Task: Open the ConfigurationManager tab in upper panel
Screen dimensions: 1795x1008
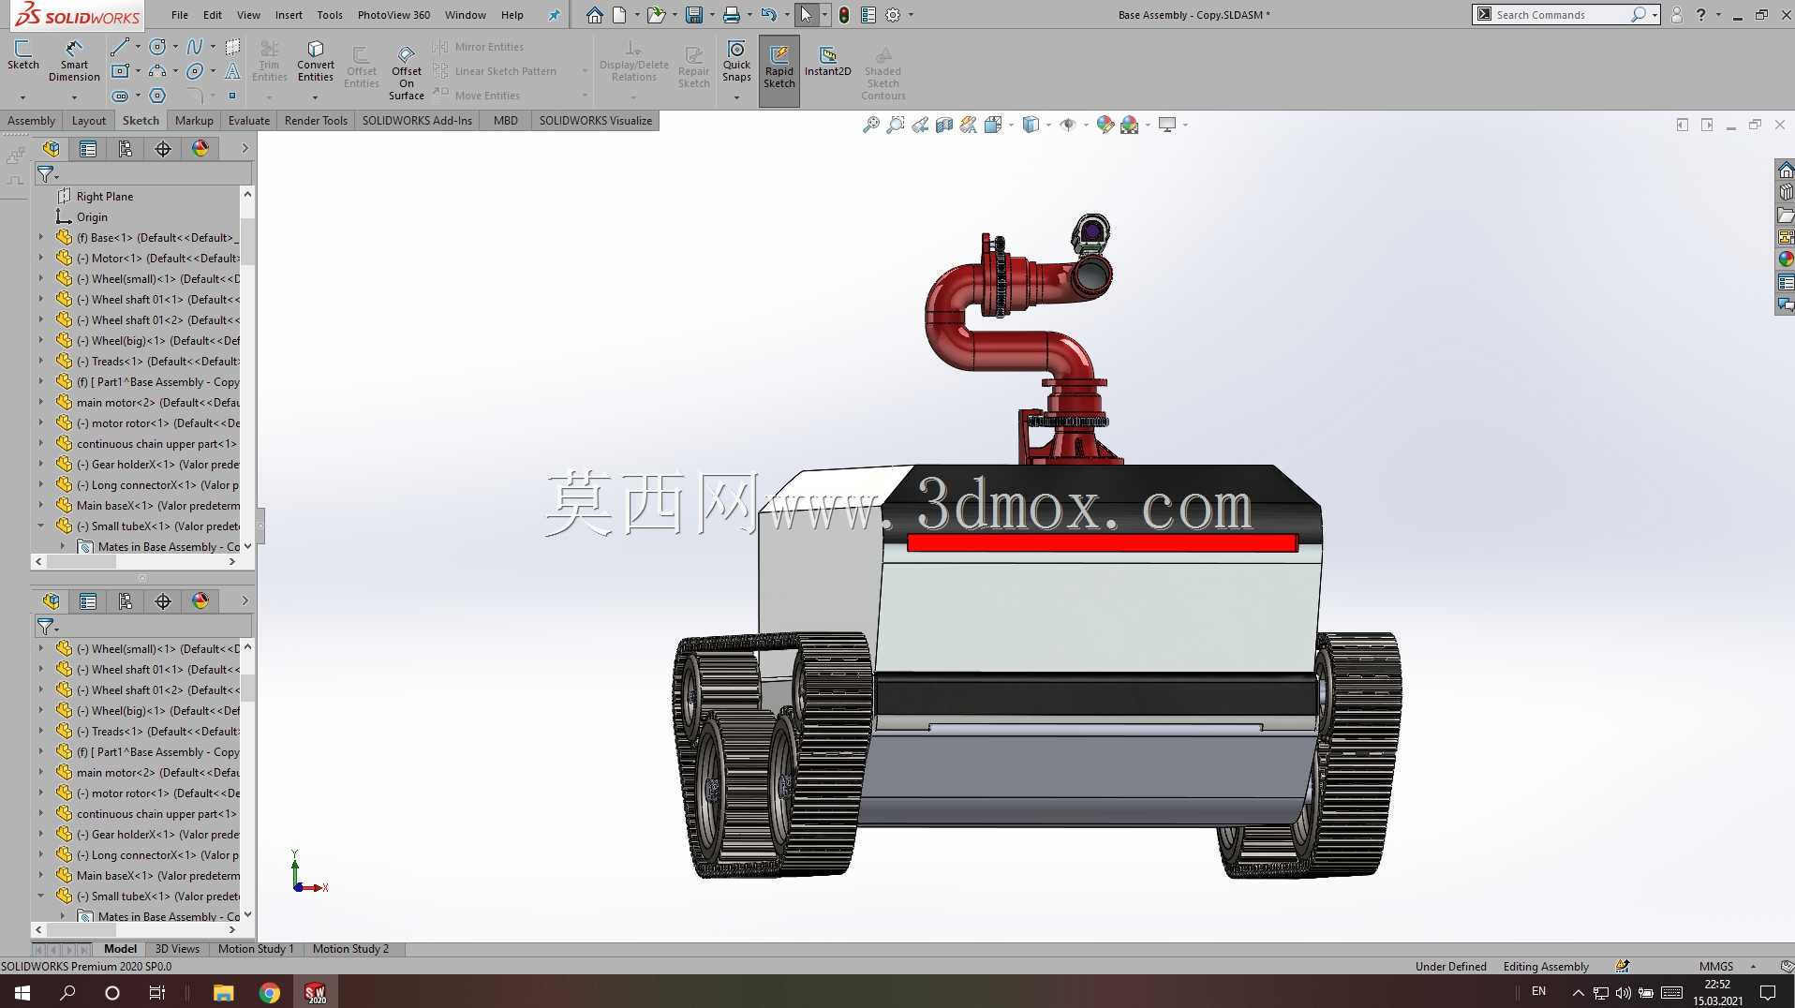Action: 126,149
